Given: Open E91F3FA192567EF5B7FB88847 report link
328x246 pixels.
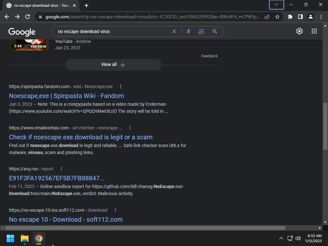Looking at the screenshot, I should (56, 178).
